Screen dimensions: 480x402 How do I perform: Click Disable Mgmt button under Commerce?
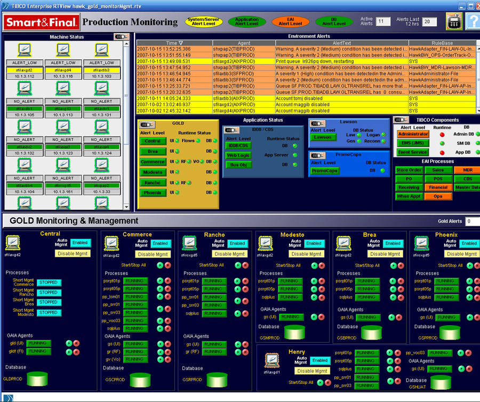(154, 254)
